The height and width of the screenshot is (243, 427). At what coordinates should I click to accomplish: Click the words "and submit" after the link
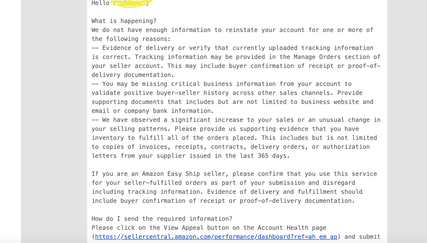tap(362, 237)
